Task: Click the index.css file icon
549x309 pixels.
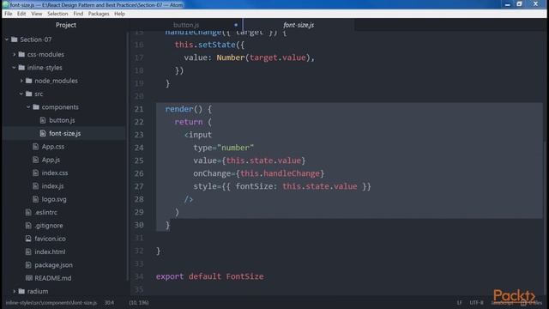Action: (35, 173)
